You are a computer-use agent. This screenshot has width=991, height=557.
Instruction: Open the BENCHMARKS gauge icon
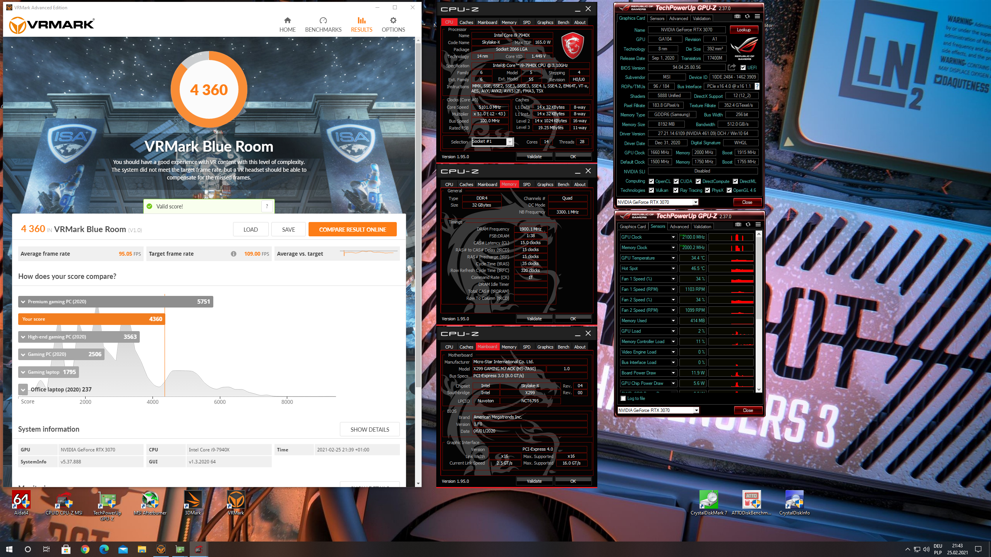click(323, 21)
